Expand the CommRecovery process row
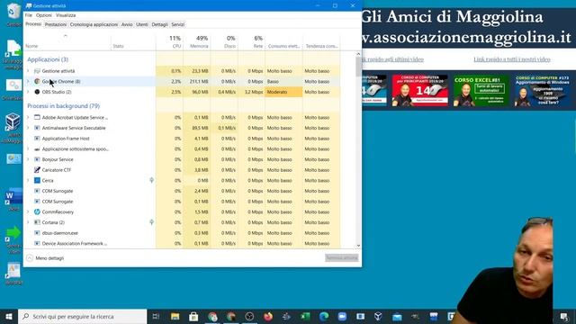The width and height of the screenshot is (576, 324). [x=28, y=212]
